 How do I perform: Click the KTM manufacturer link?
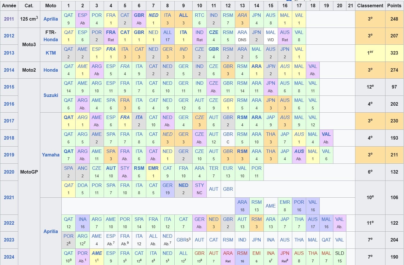tap(51, 53)
